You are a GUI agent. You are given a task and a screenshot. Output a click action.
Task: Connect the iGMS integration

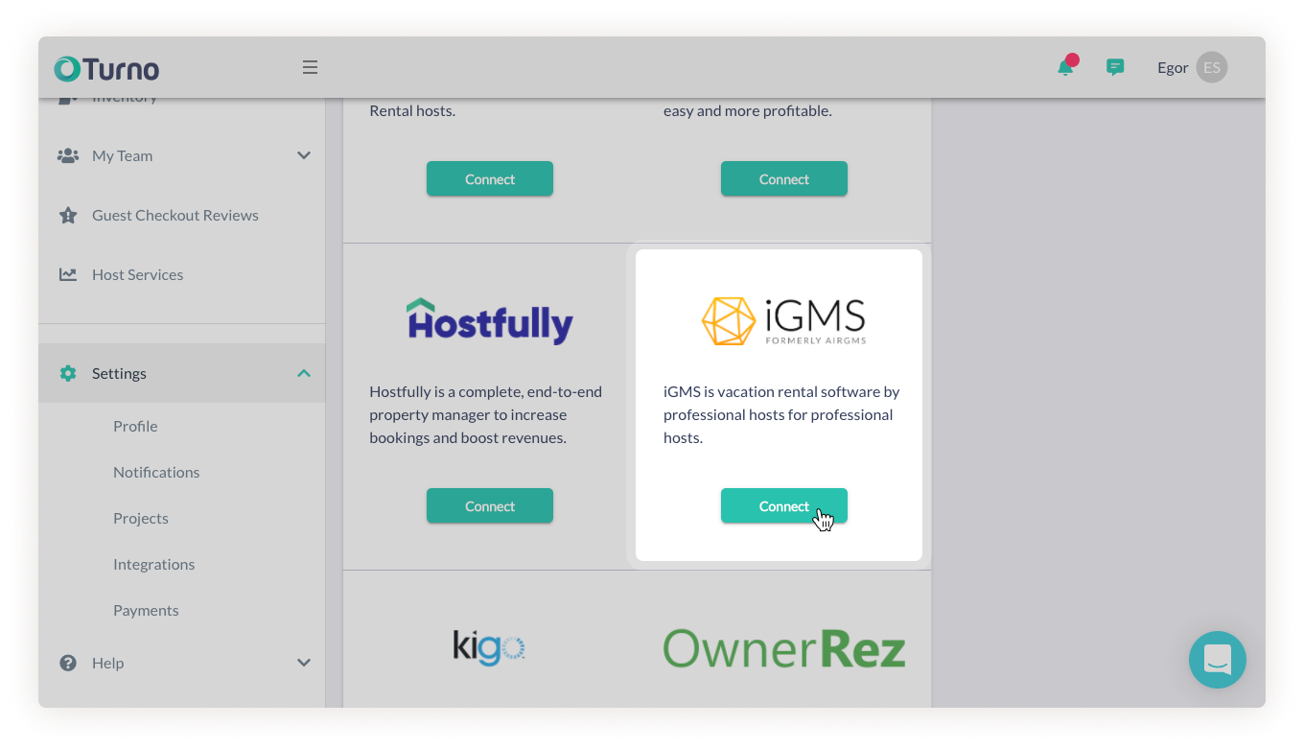pyautogui.click(x=784, y=506)
